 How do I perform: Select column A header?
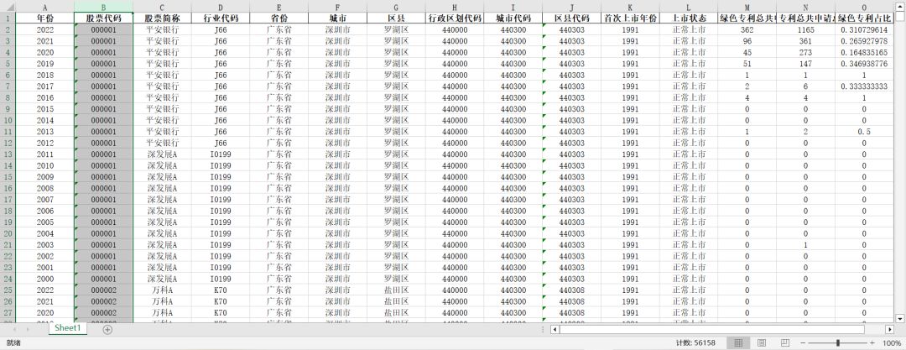click(x=45, y=8)
